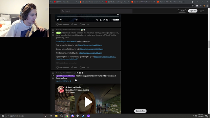Viewport: 210px width, 118px height.
Task: Open the First screenshot imgur link
Action: (90, 45)
